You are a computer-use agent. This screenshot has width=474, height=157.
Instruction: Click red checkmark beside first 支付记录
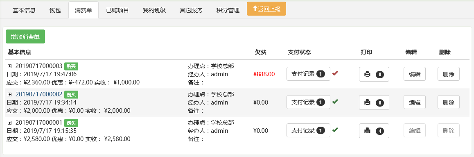pos(335,73)
